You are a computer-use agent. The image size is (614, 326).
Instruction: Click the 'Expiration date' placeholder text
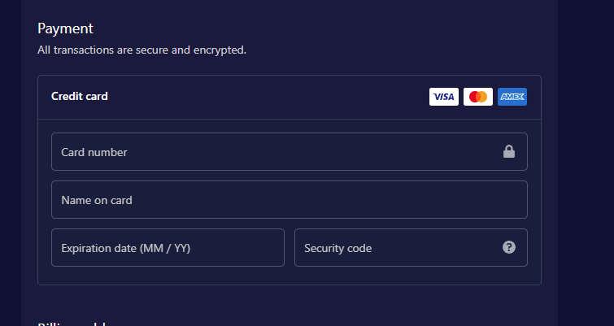point(125,248)
